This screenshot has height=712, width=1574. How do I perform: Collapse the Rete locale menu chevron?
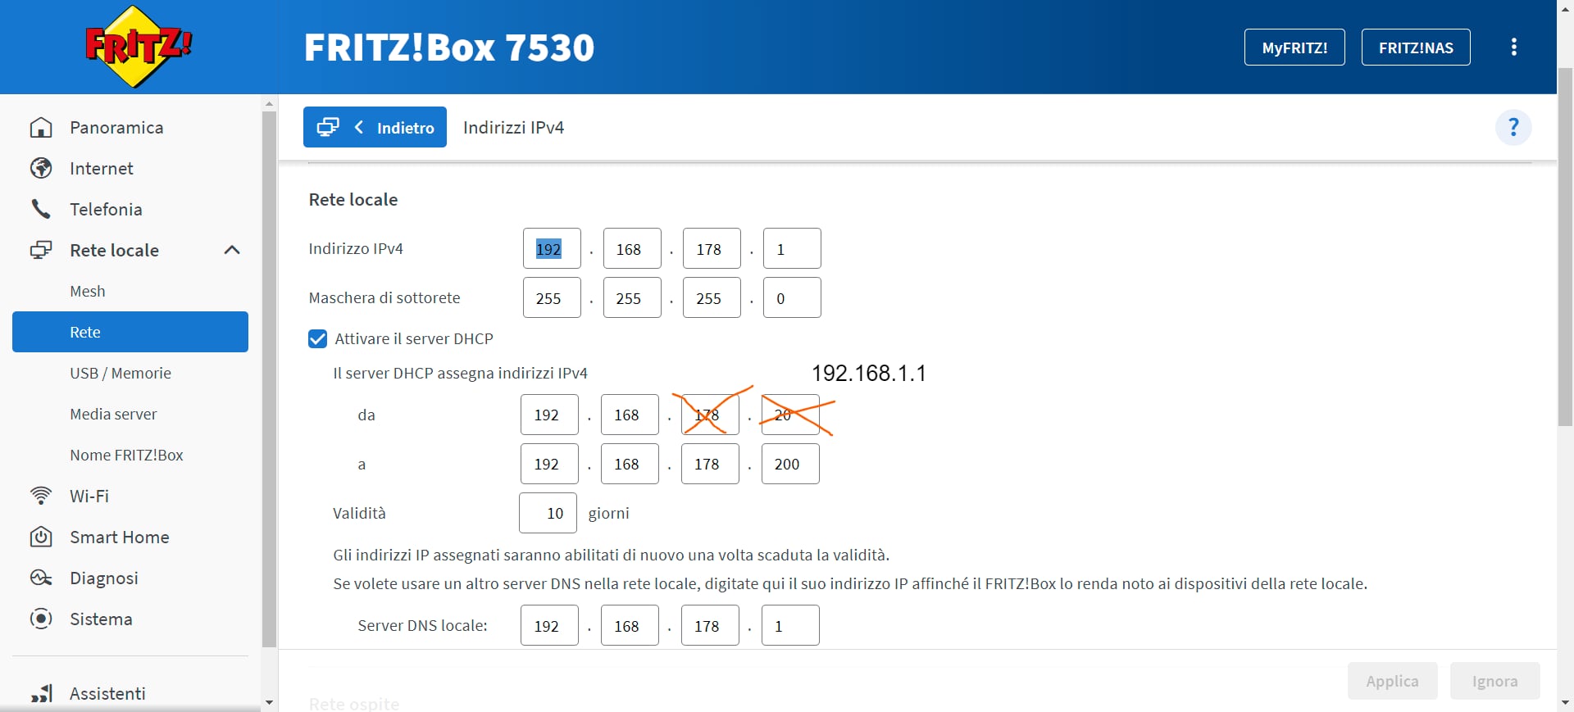click(232, 250)
